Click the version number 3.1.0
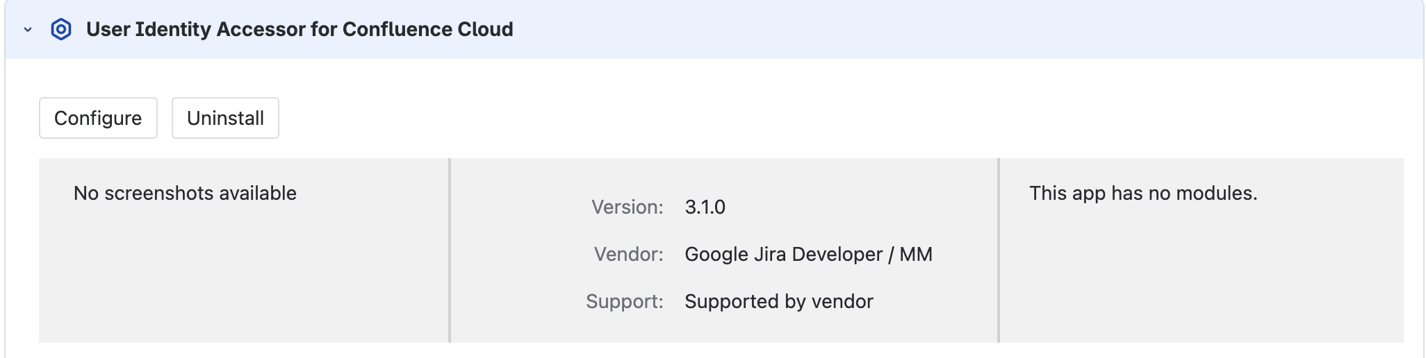This screenshot has width=1426, height=358. coord(705,207)
